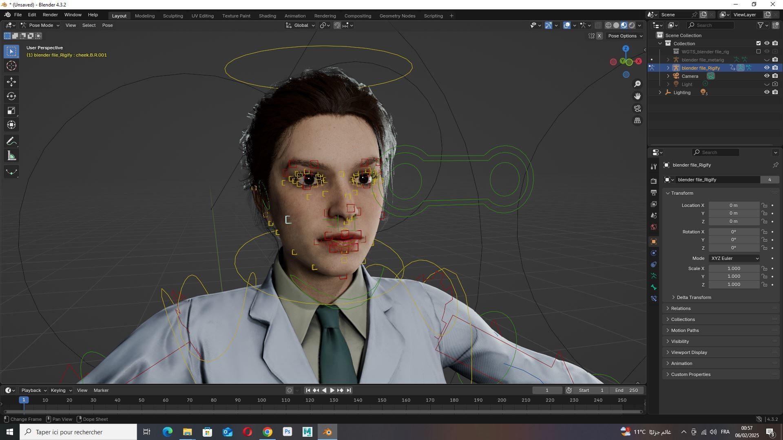Uncheck the Collection exclude checkbox
Screen dimensions: 783x440
pyautogui.click(x=759, y=44)
